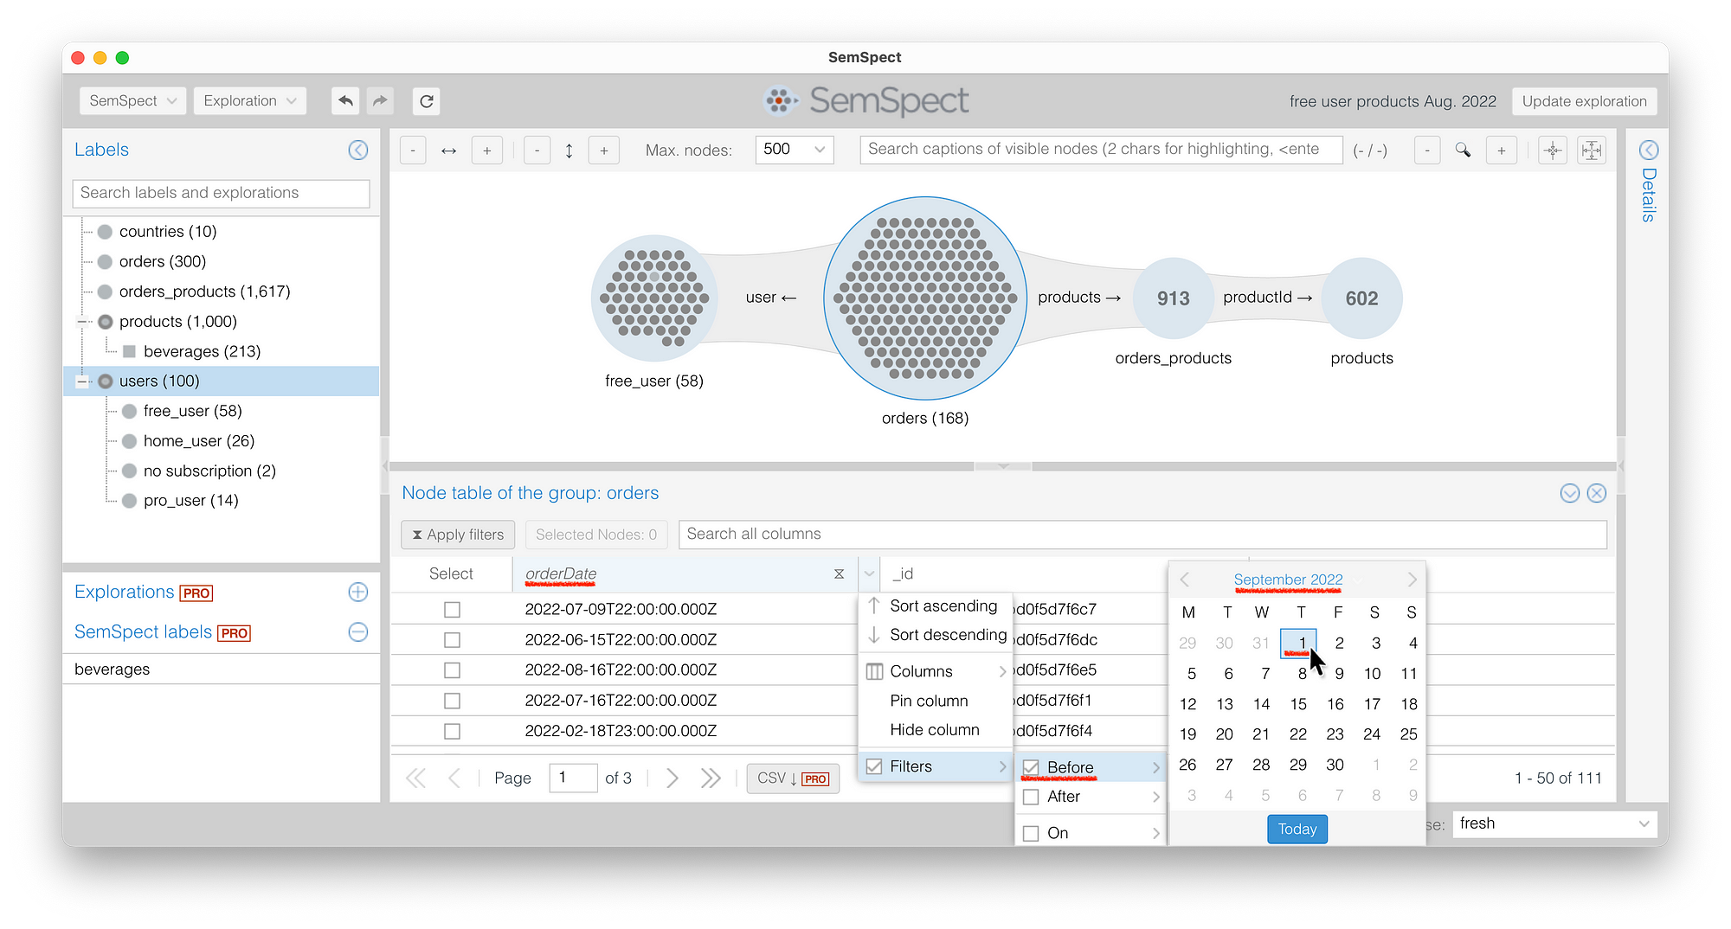Click the CSV export PRO button

click(x=793, y=778)
